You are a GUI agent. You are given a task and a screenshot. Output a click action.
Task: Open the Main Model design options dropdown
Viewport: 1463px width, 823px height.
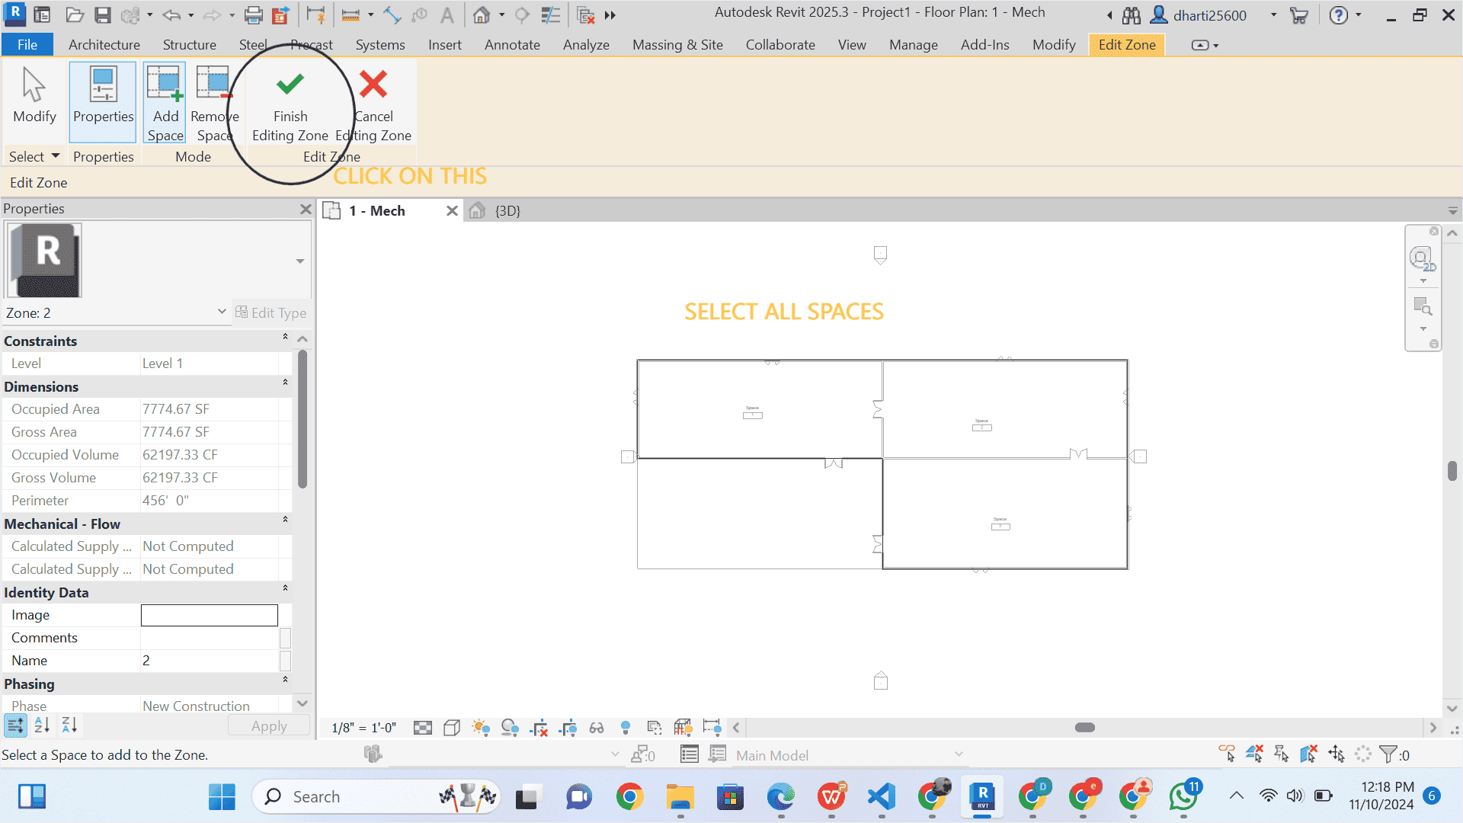[959, 755]
